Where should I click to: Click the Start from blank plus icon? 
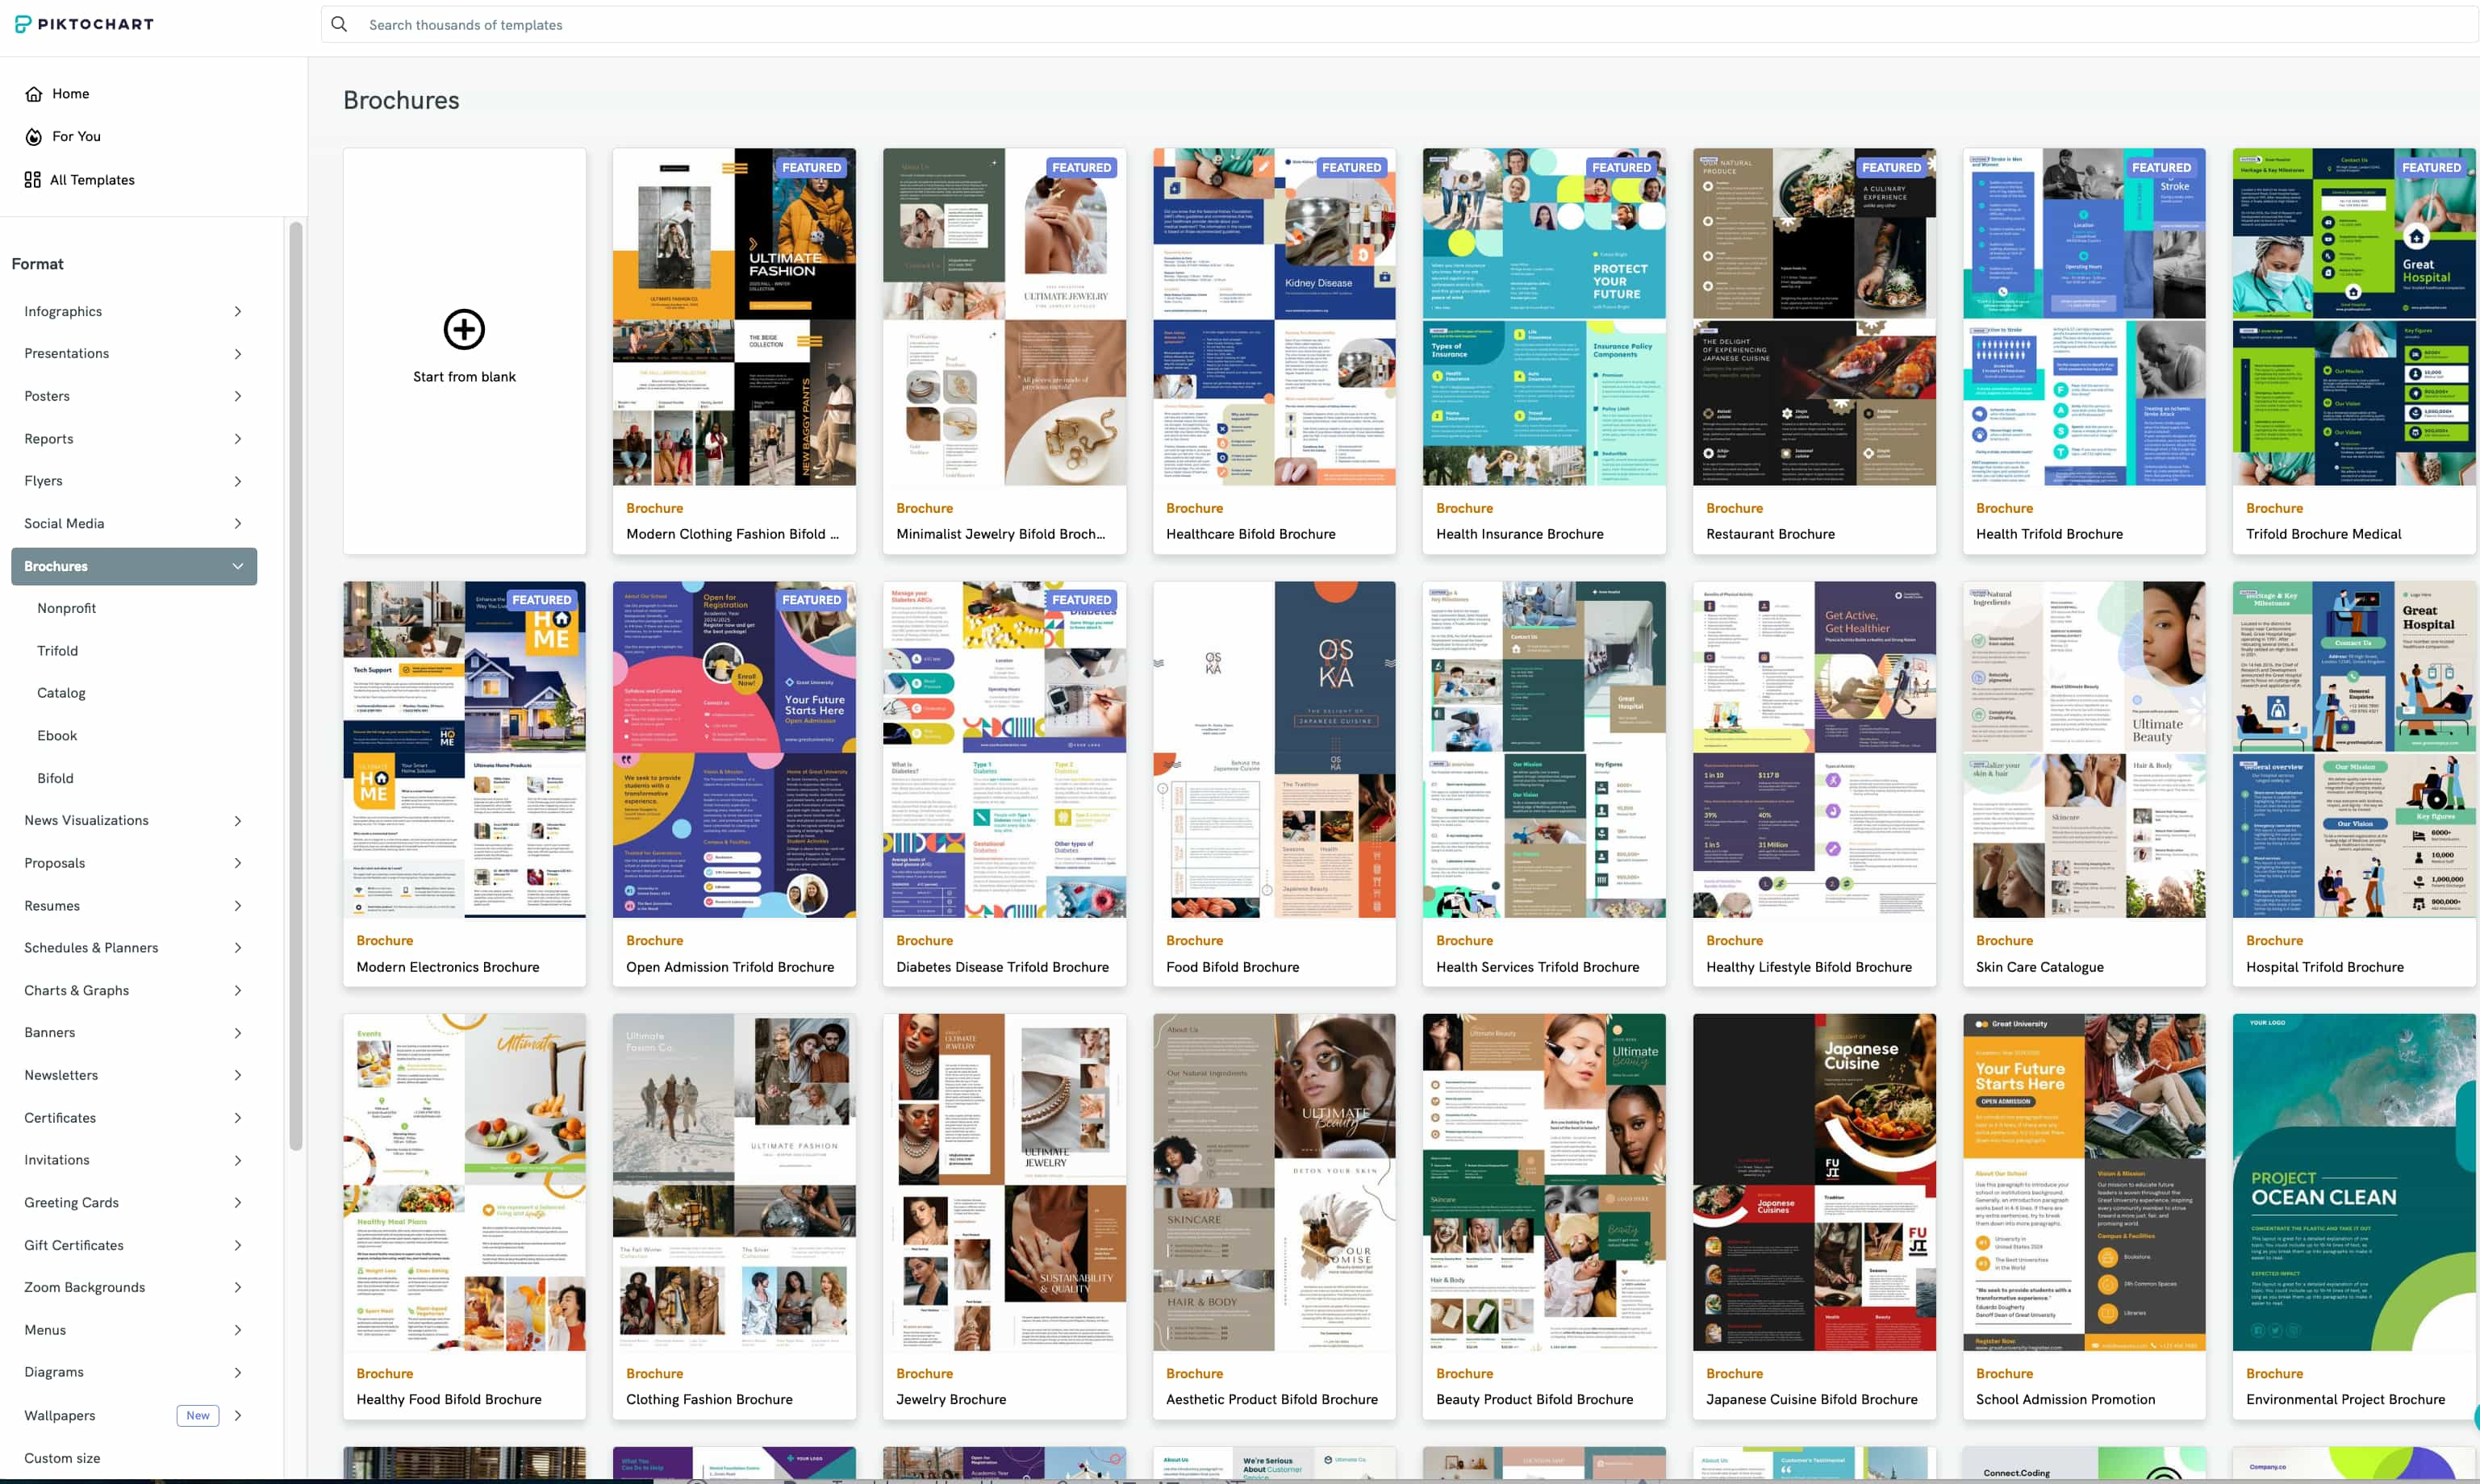(x=463, y=328)
